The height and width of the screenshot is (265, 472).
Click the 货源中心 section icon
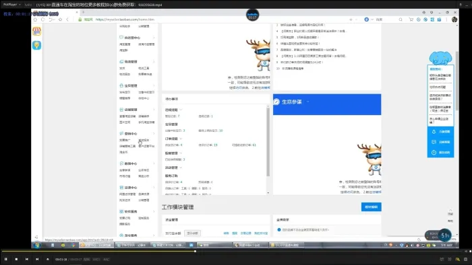coord(121,188)
